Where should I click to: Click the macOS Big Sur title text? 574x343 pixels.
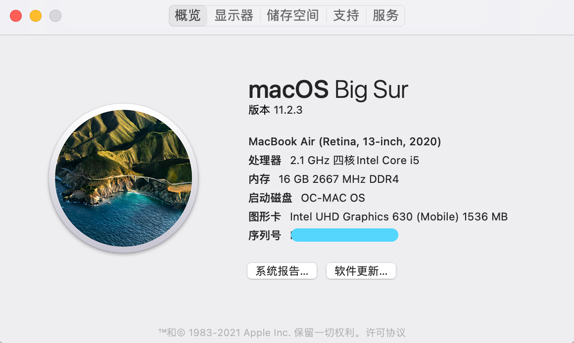328,89
